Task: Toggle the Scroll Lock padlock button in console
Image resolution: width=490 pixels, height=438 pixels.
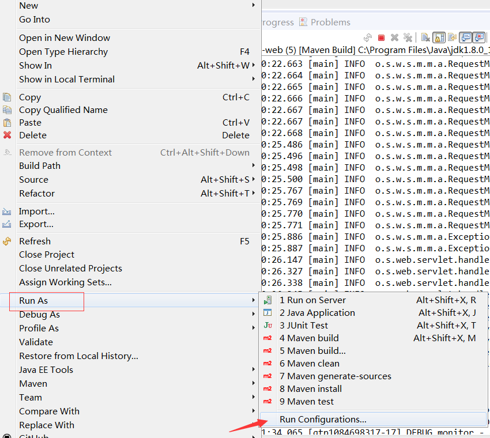Action: 439,38
